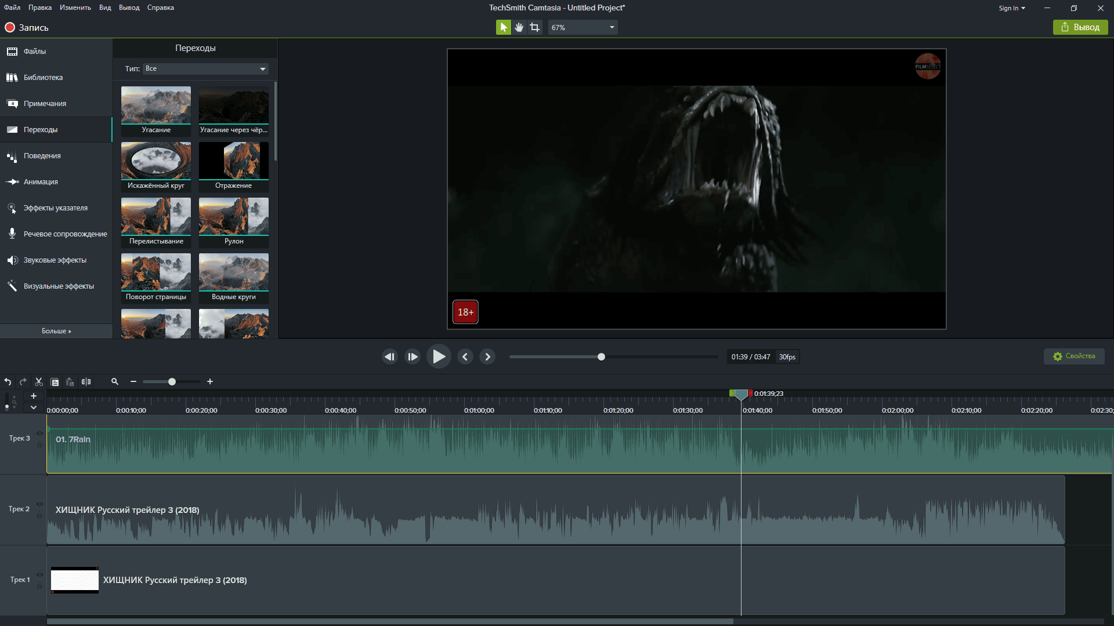The image size is (1114, 626).
Task: Select the Crop tool
Action: (534, 27)
